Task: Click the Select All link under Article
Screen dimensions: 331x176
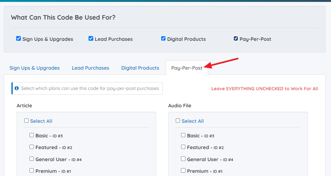Action: 41,121
